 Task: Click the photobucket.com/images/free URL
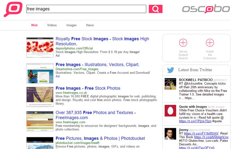click(x=77, y=143)
